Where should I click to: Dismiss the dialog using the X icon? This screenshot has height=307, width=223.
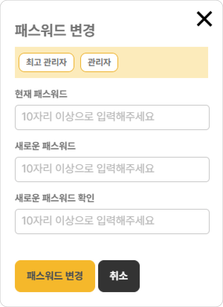pyautogui.click(x=204, y=19)
